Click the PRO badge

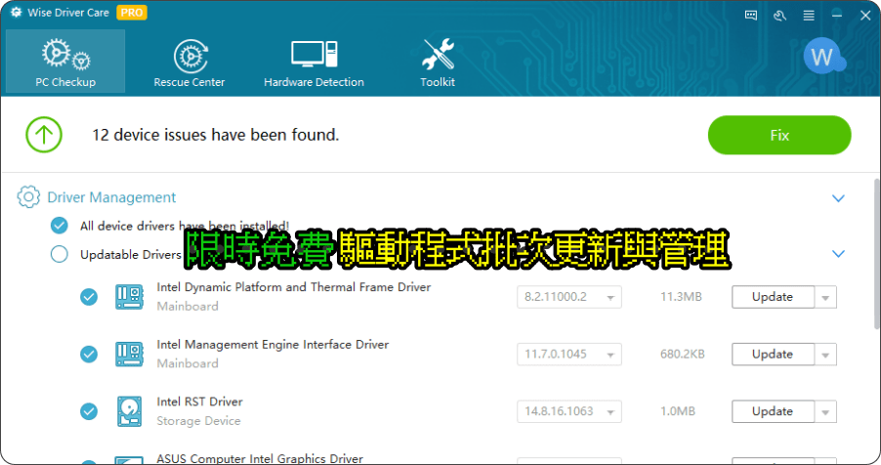point(132,13)
